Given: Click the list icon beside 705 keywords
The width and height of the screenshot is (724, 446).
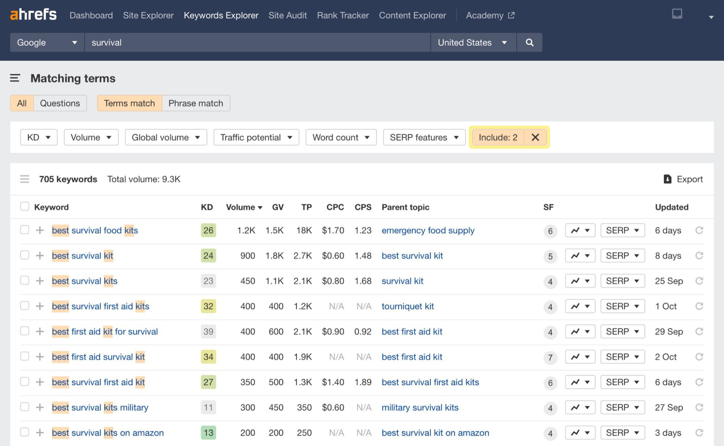Looking at the screenshot, I should pyautogui.click(x=24, y=179).
